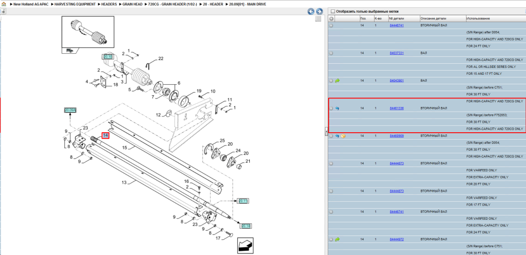Select callout 19 in the diagram

tap(199, 91)
